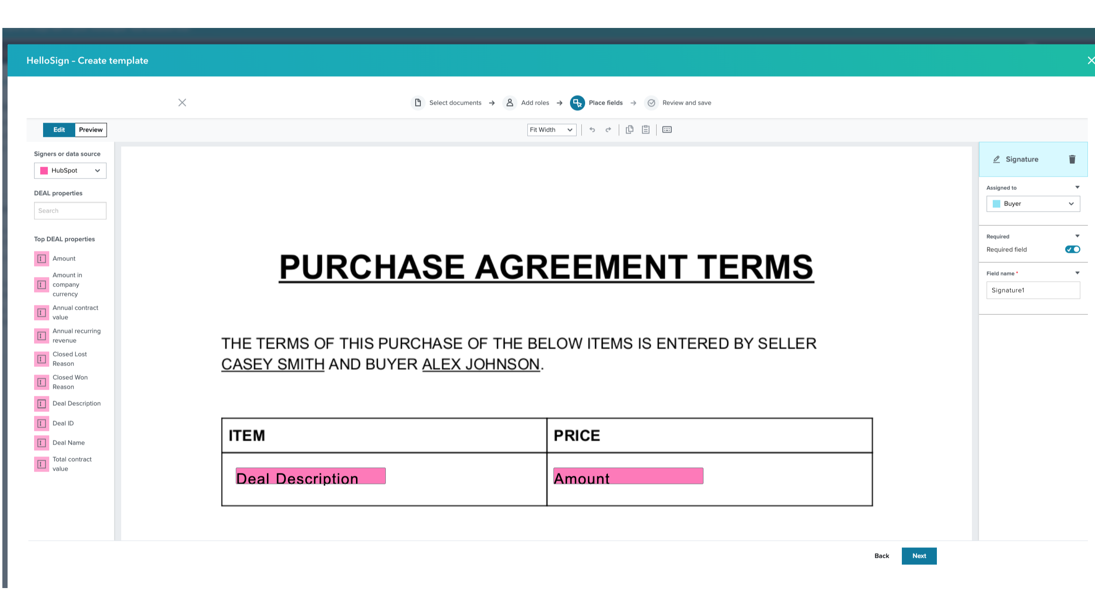1095x616 pixels.
Task: Switch to the Preview tab
Action: point(90,129)
